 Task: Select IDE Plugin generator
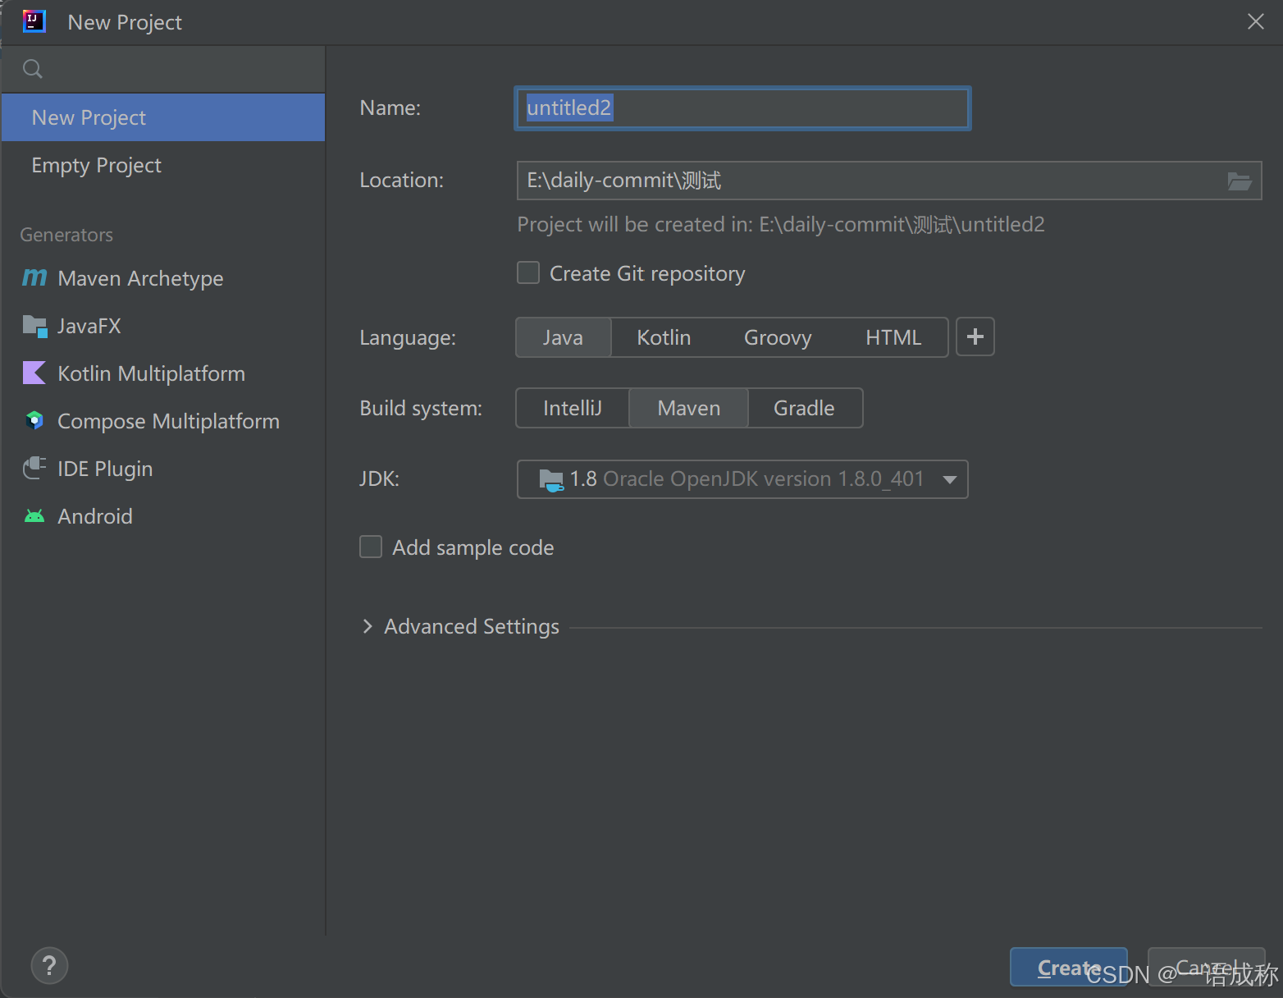click(x=163, y=469)
